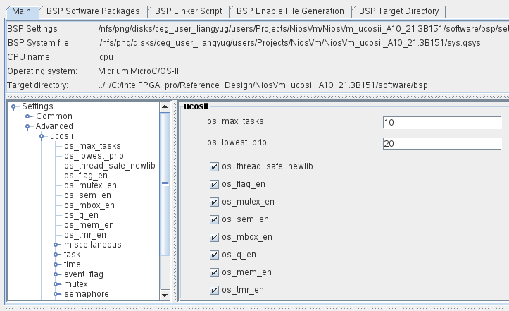The image size is (509, 311).
Task: Click the os_lowest_prio value field
Action: point(441,144)
